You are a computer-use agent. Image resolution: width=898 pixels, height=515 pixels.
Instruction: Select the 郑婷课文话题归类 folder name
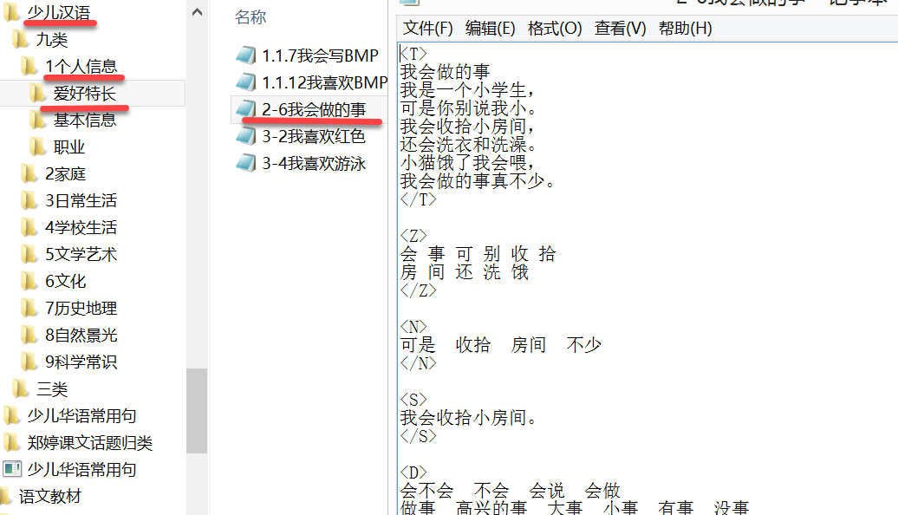pyautogui.click(x=90, y=442)
